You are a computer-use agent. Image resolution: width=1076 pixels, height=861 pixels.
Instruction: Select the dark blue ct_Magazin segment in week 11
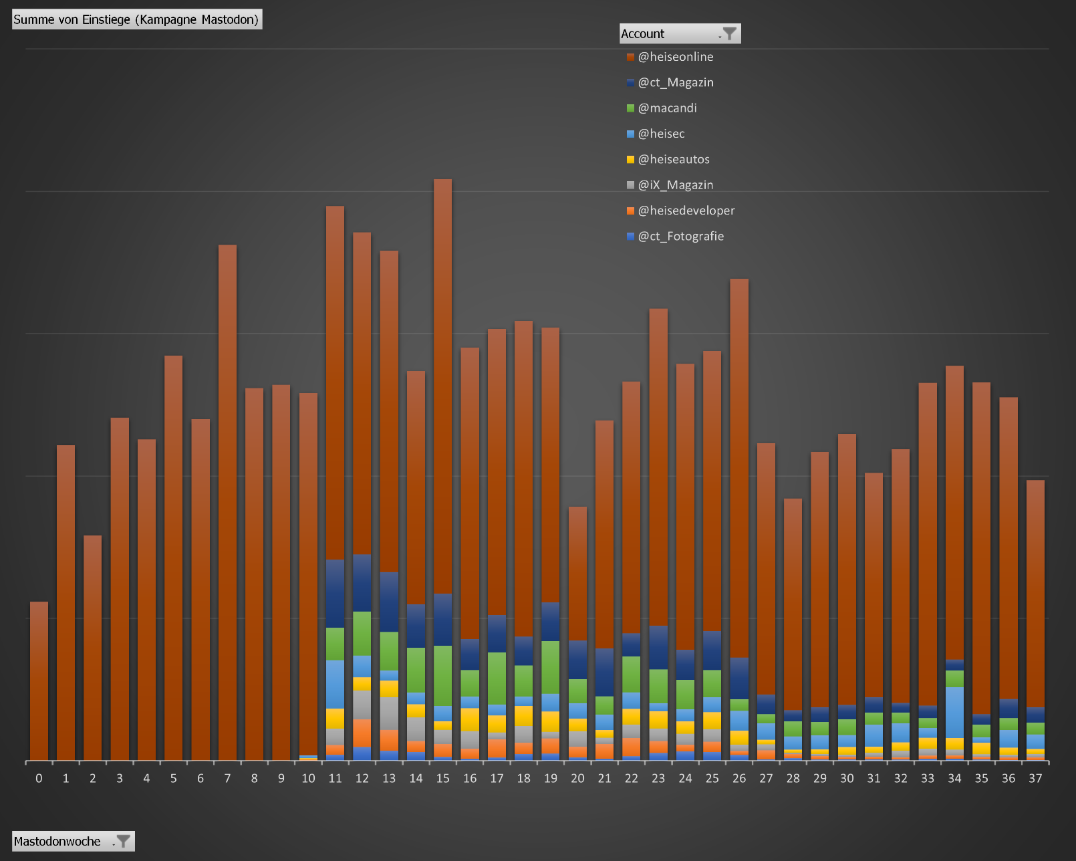[x=335, y=594]
